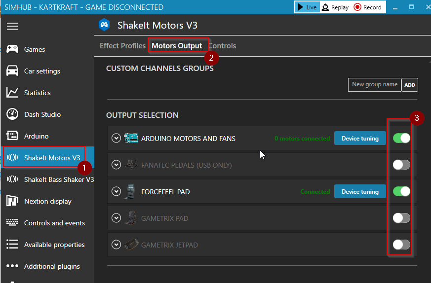431x283 pixels.
Task: Click the OUTPUT SELECTION heading
Action: tap(142, 115)
